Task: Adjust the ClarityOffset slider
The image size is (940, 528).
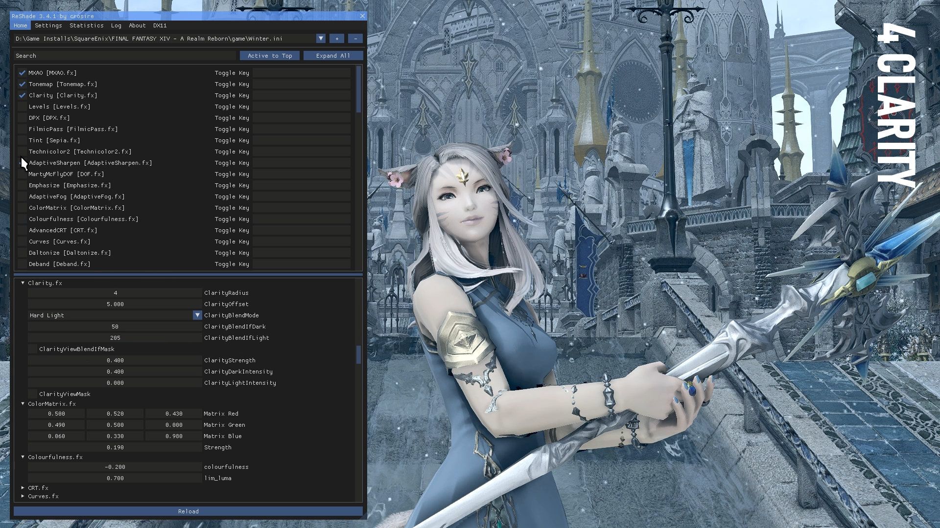Action: [x=115, y=304]
